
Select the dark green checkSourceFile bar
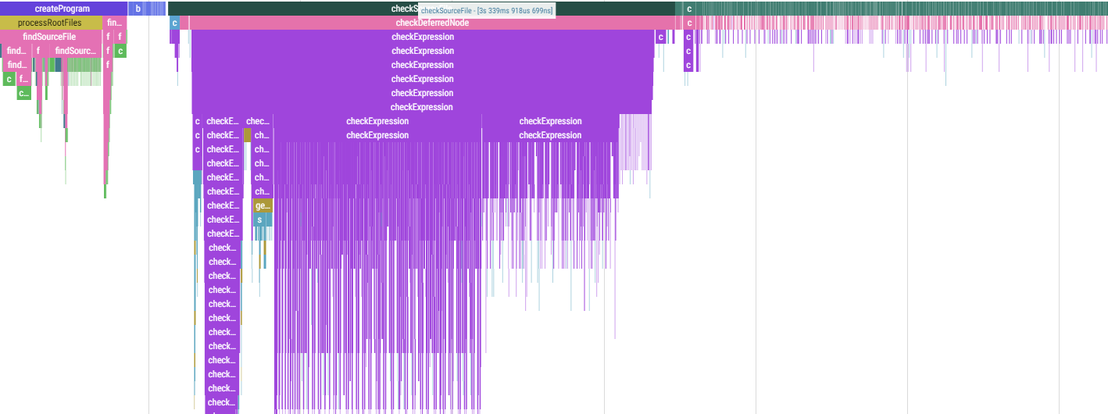pos(313,9)
